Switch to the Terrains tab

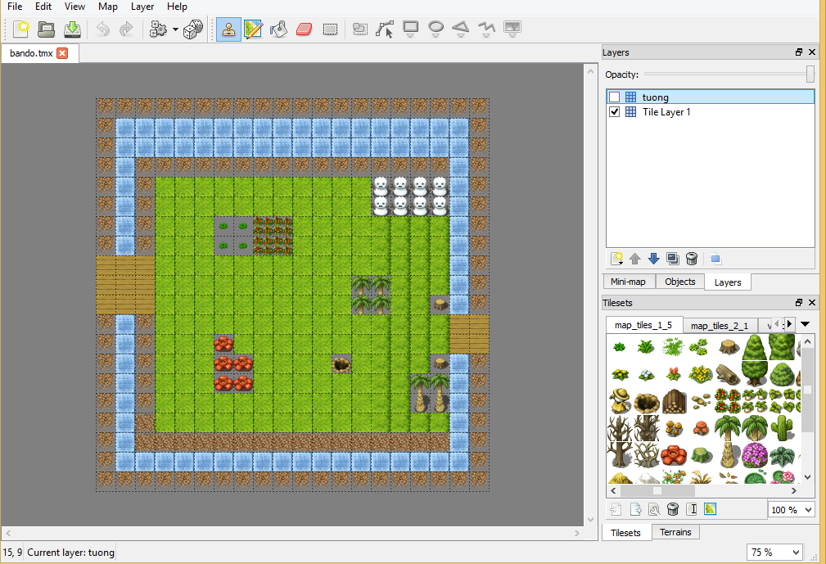(676, 532)
